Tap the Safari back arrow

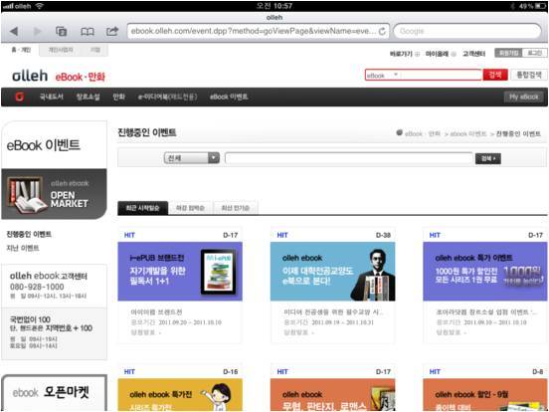coord(14,31)
